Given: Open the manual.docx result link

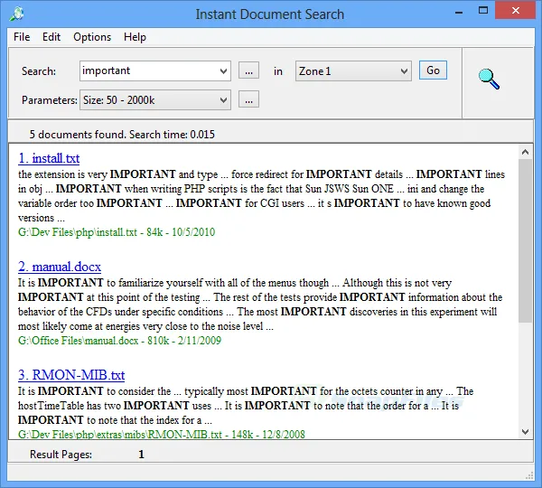Looking at the screenshot, I should tap(60, 267).
